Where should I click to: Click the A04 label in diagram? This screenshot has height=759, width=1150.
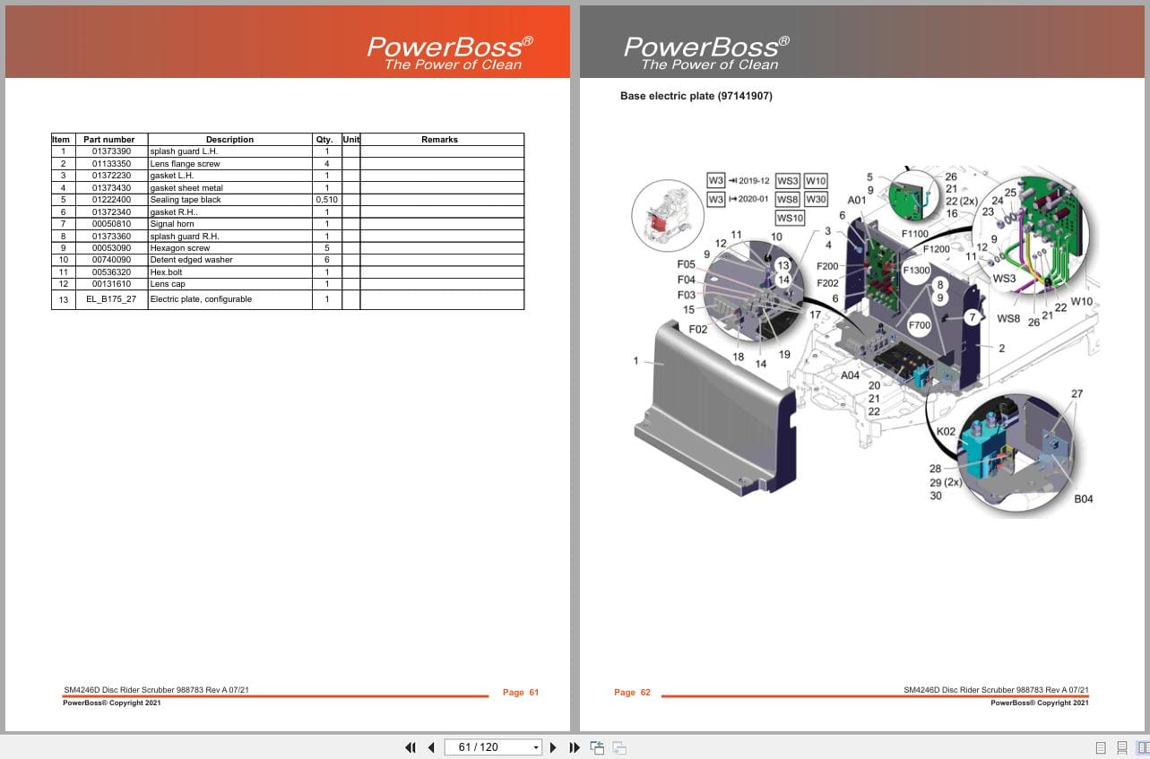(850, 375)
